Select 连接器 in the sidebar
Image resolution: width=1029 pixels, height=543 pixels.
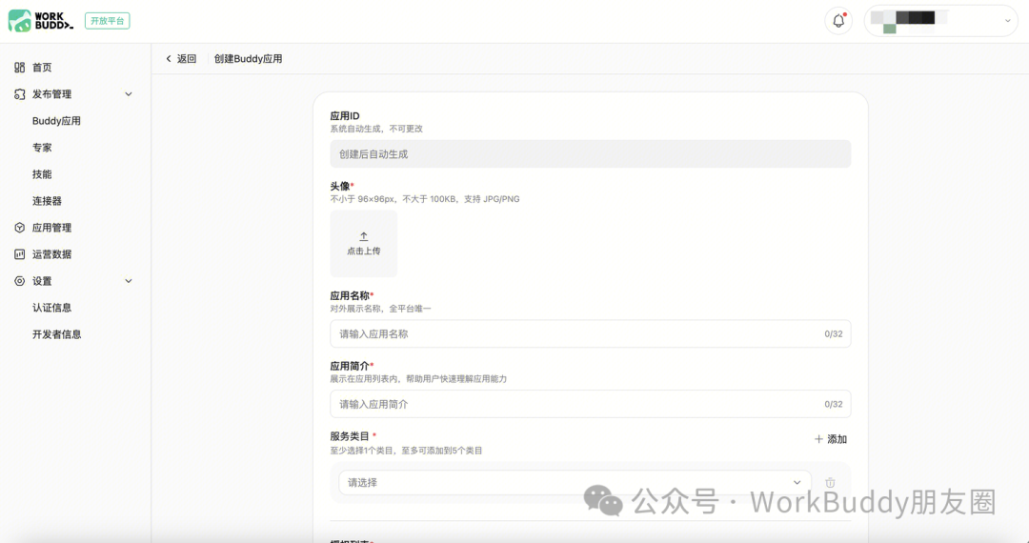(47, 201)
